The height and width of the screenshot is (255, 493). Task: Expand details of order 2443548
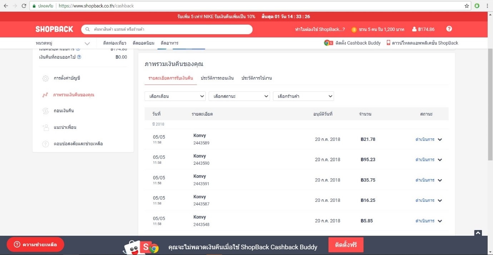point(440,221)
